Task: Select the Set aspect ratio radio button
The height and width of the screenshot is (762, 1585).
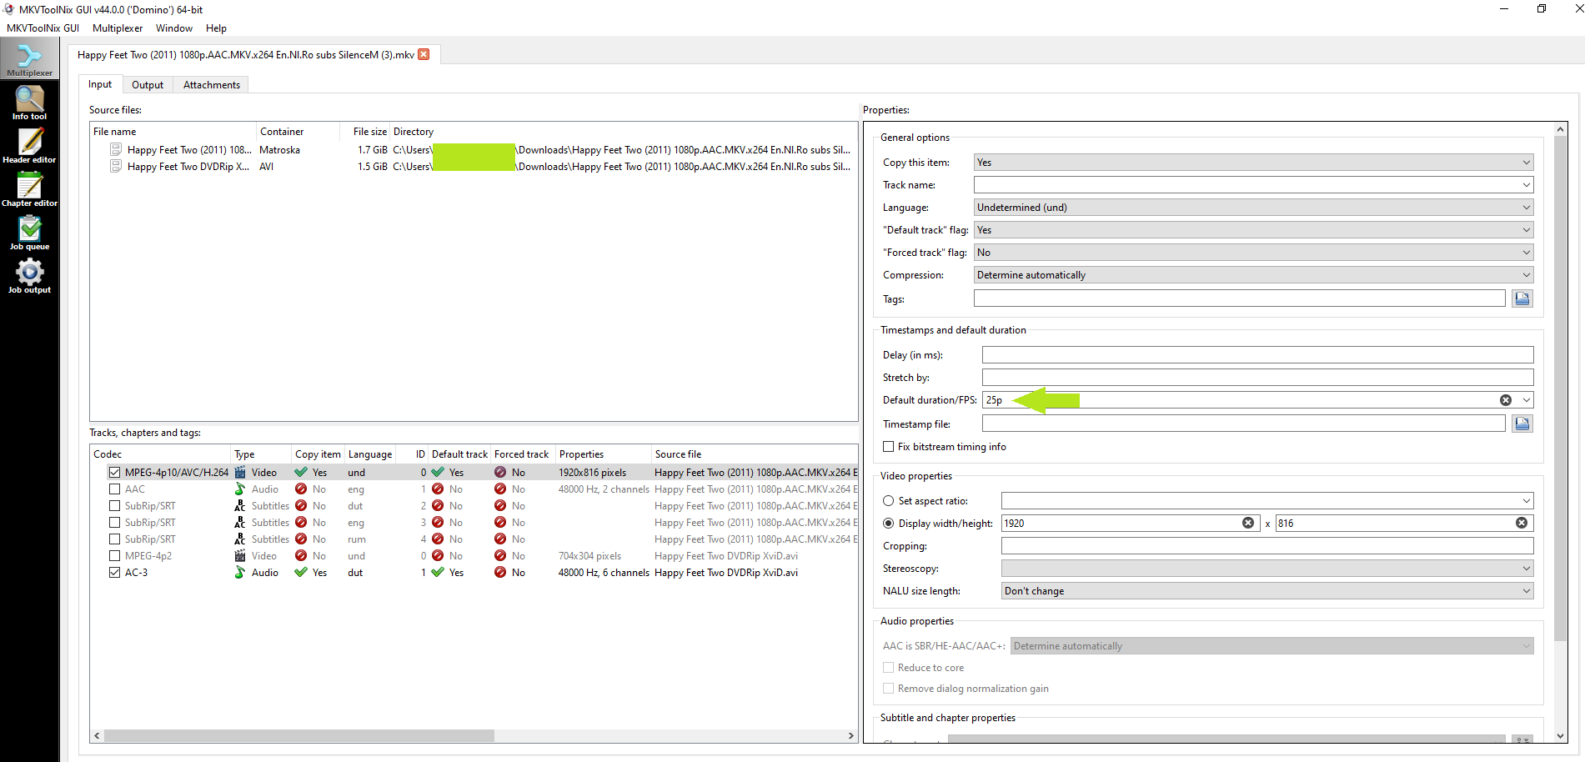Action: (x=888, y=501)
